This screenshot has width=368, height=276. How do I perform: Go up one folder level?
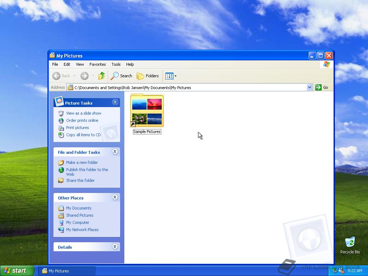pyautogui.click(x=102, y=76)
